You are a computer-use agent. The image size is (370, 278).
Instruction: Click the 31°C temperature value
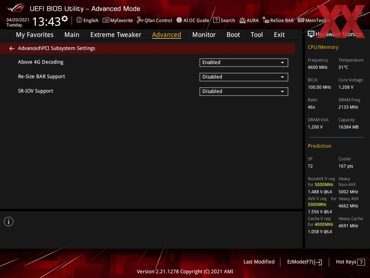[343, 67]
